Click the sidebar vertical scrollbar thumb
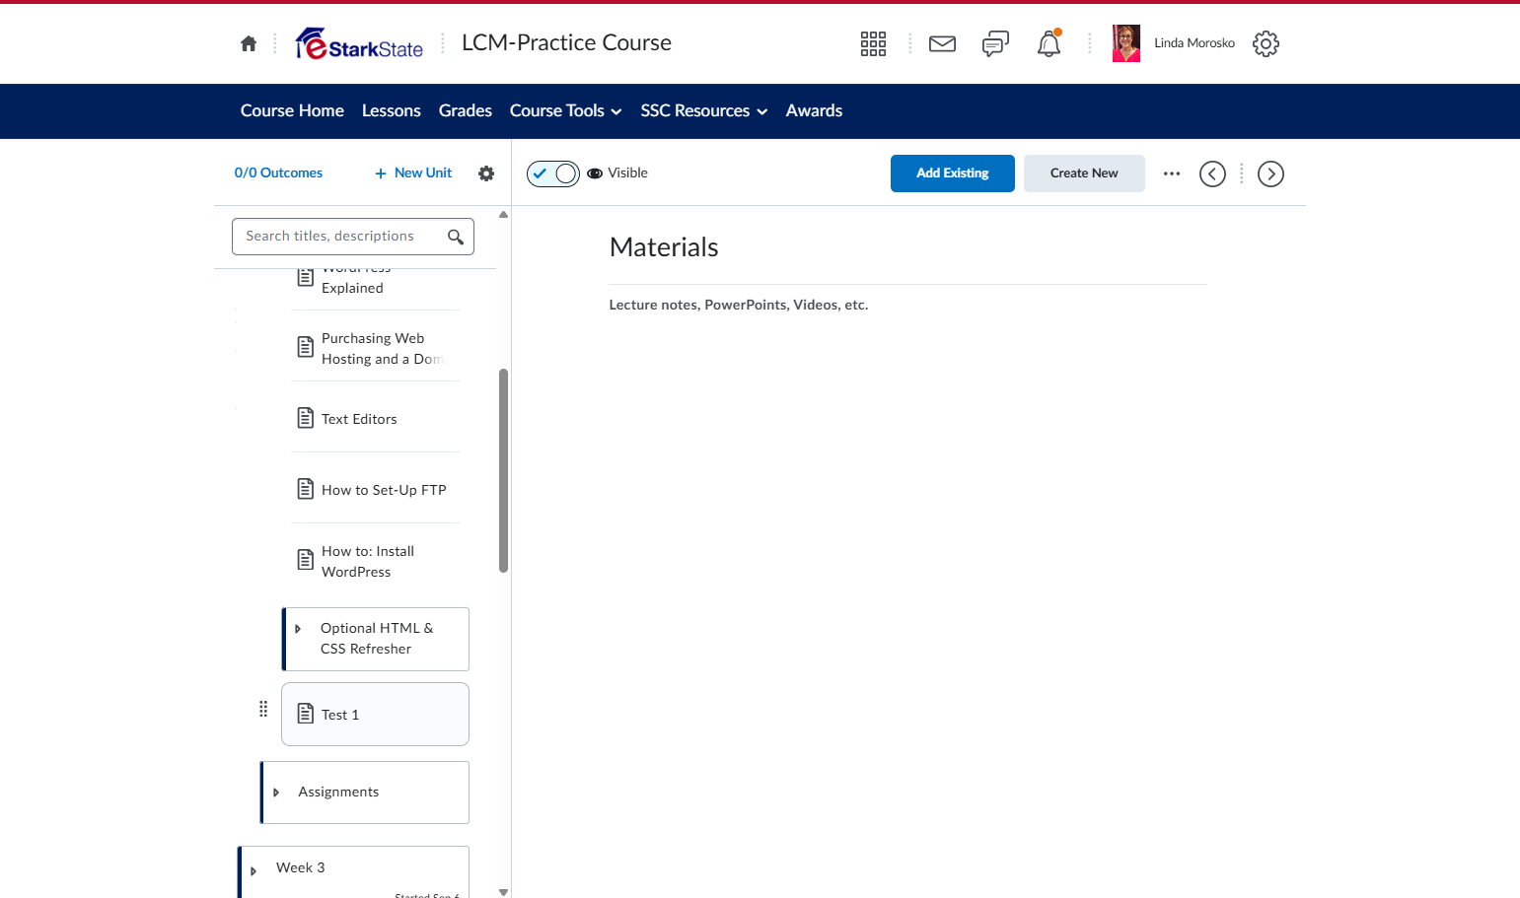Viewport: 1520px width, 898px height. (x=504, y=471)
